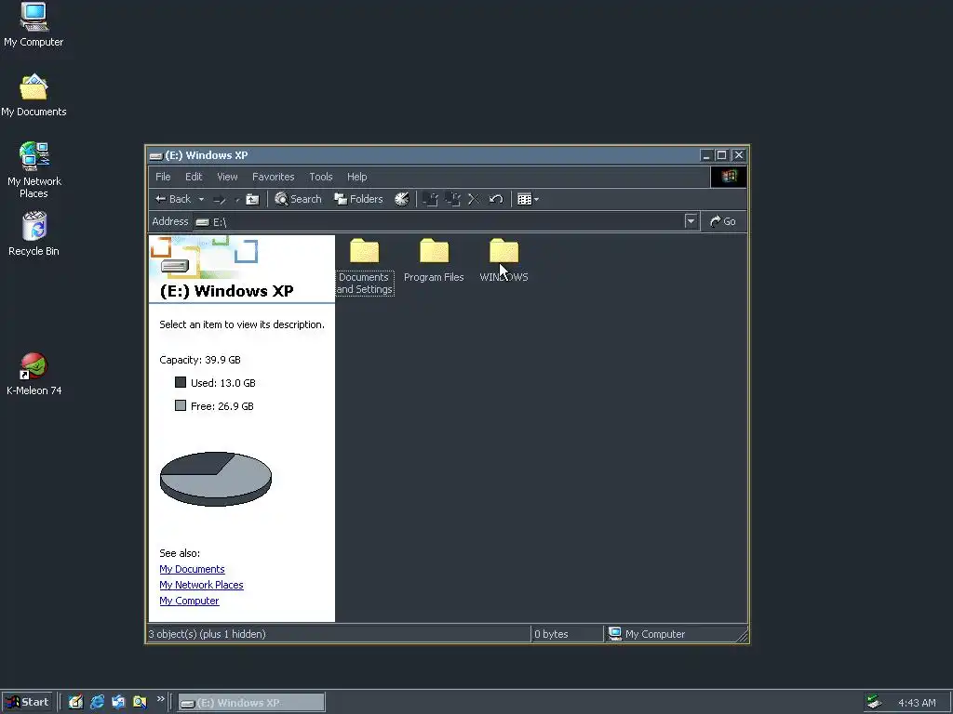
Task: Follow the My Network Places link
Action: [201, 585]
